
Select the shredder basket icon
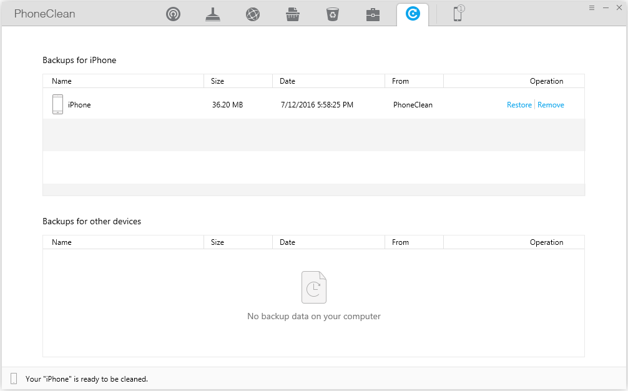click(293, 14)
